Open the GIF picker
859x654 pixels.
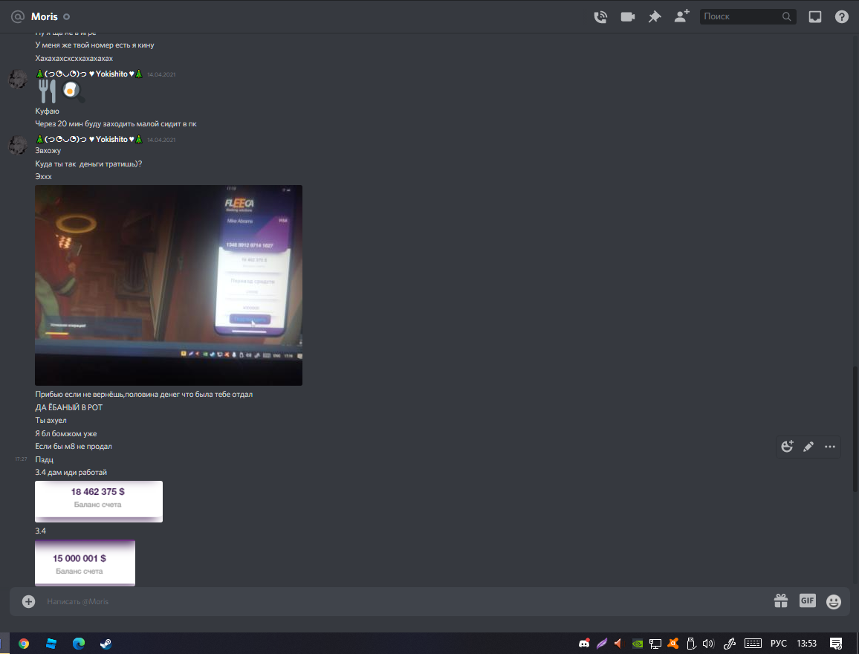click(808, 600)
